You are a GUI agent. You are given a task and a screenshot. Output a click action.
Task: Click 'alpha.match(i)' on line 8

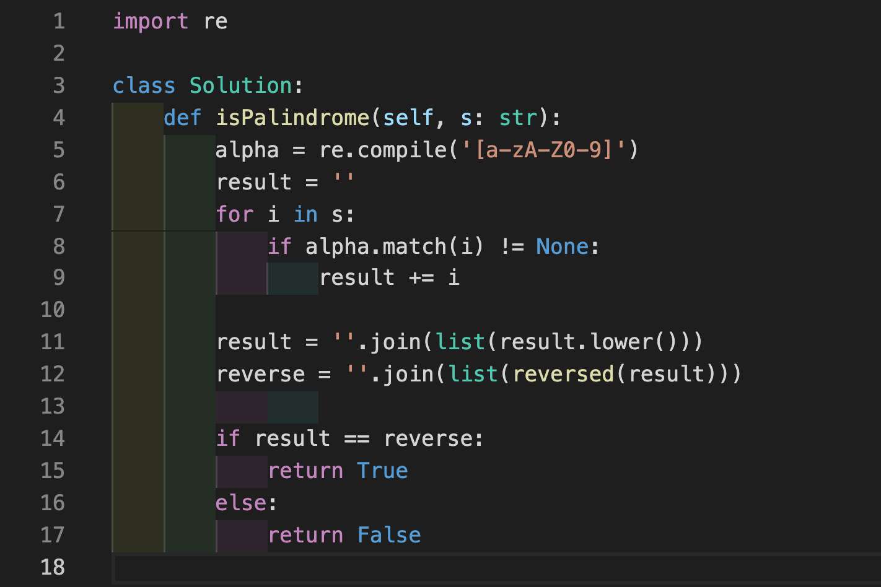(x=395, y=246)
